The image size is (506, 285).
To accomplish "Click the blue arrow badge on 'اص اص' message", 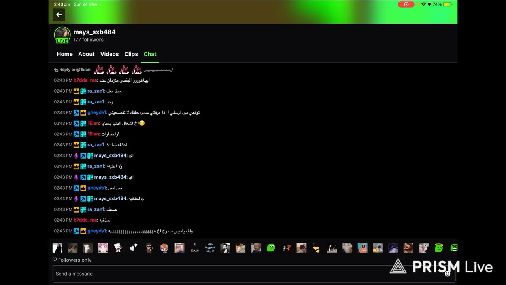I will 76,188.
